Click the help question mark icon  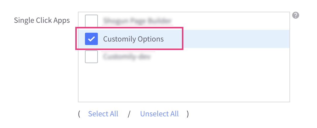(296, 15)
